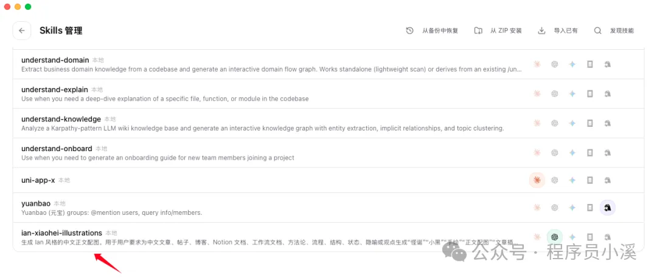The height and width of the screenshot is (278, 657).
Task: Toggle rectangle icon for understand-onboard
Action: click(590, 153)
